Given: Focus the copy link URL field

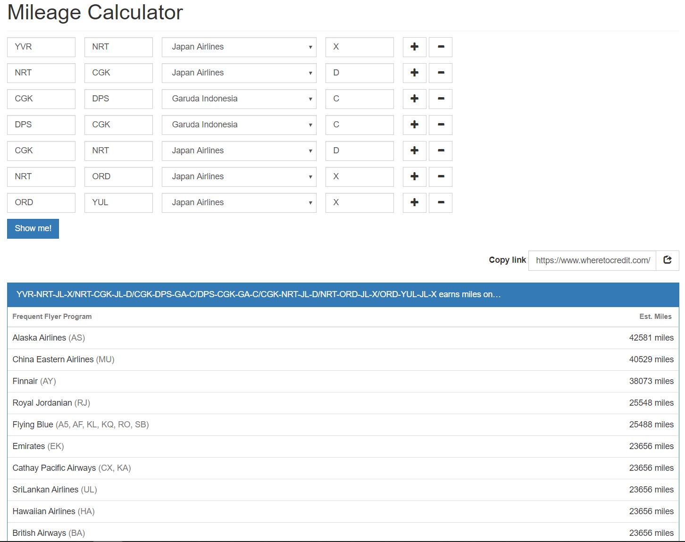Looking at the screenshot, I should [x=593, y=260].
